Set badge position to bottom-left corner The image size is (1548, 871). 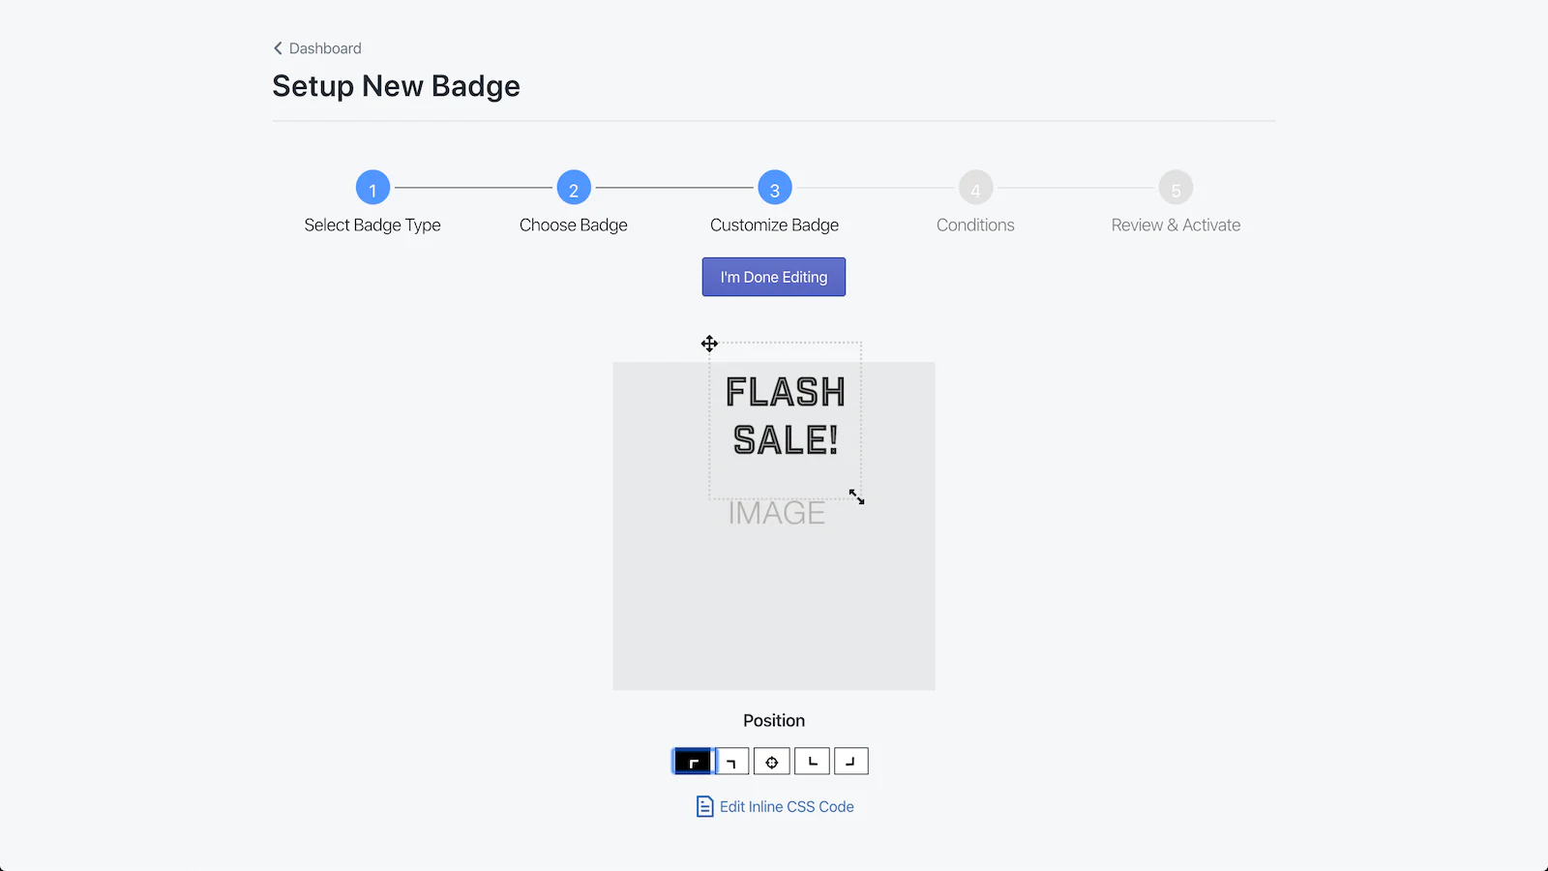[812, 762]
